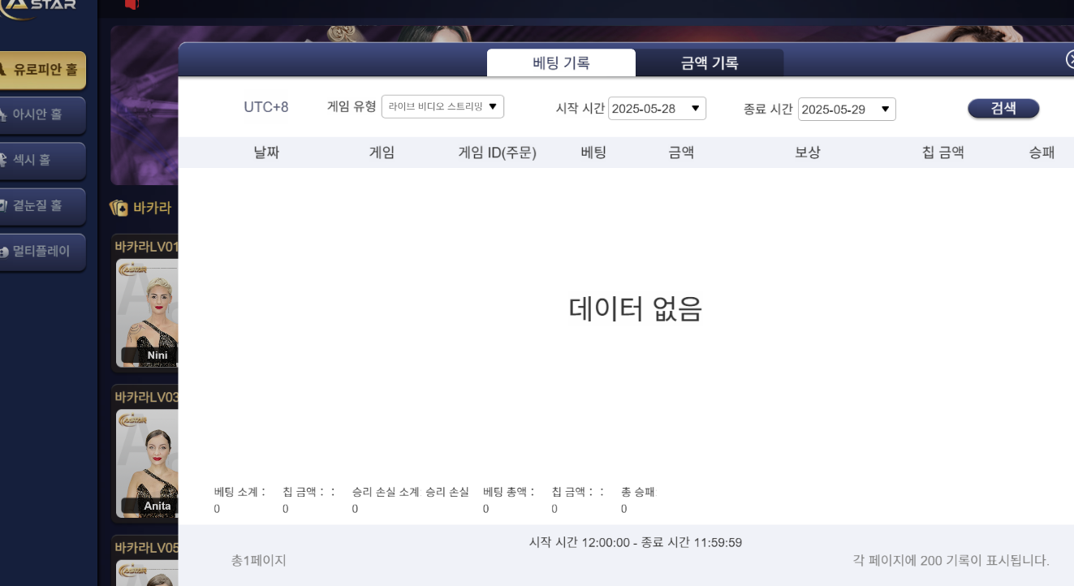This screenshot has height=586, width=1074.
Task: Click the 바카라 cards icon heading
Action: 119,208
